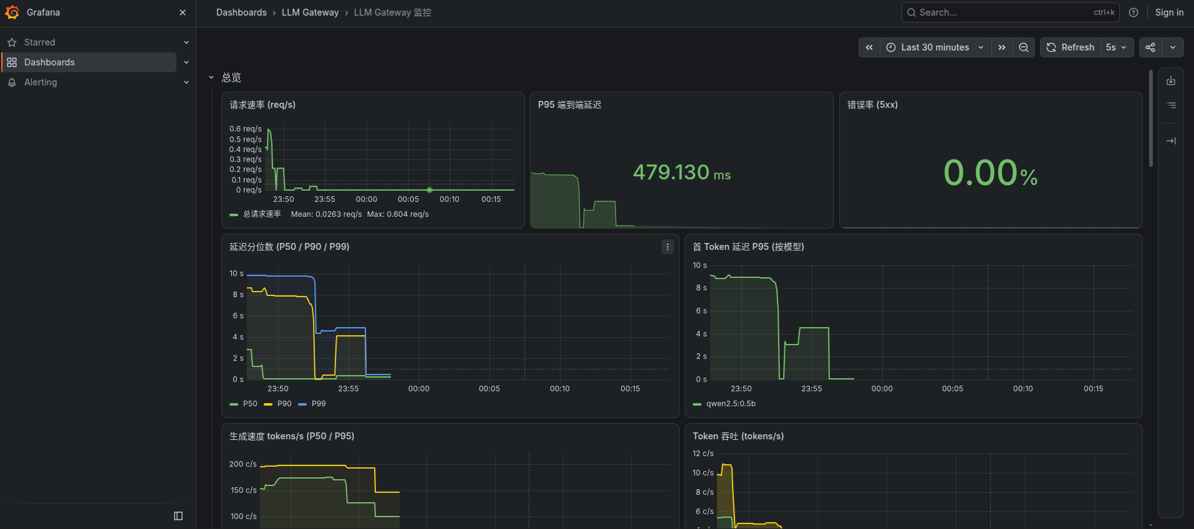
Task: Collapse the 总览 row
Action: [211, 77]
